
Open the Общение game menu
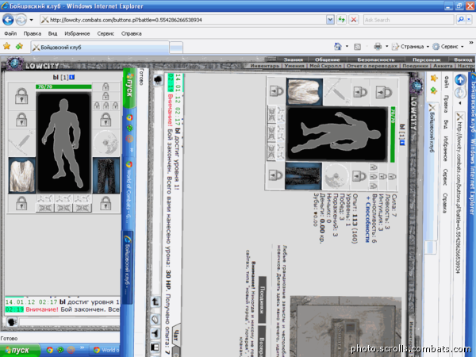[327, 59]
